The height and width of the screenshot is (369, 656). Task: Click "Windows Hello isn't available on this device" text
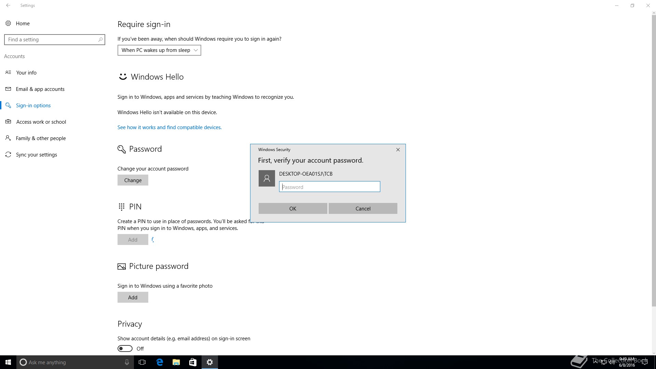[x=167, y=112]
